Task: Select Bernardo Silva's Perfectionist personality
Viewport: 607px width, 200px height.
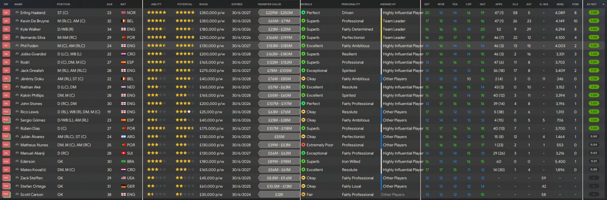Action: pos(354,37)
